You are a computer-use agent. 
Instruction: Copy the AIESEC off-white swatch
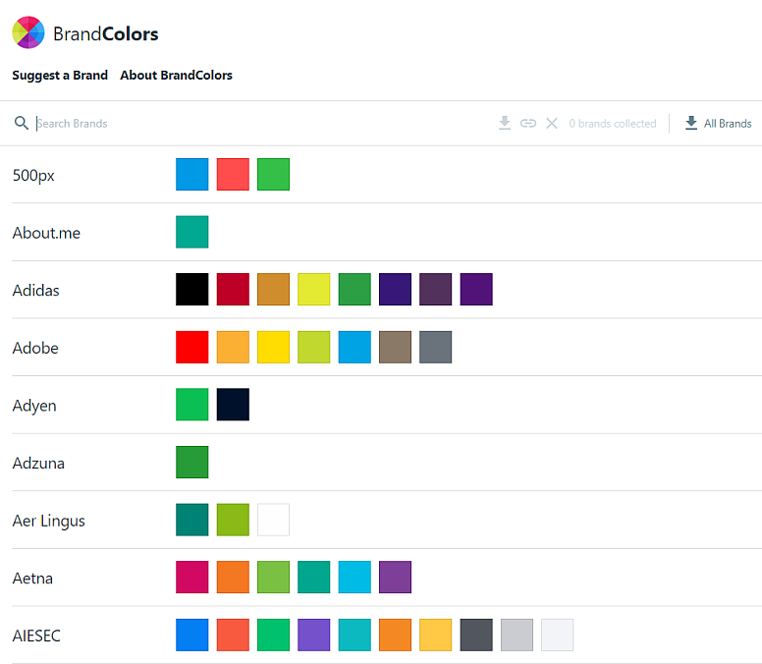coord(558,635)
